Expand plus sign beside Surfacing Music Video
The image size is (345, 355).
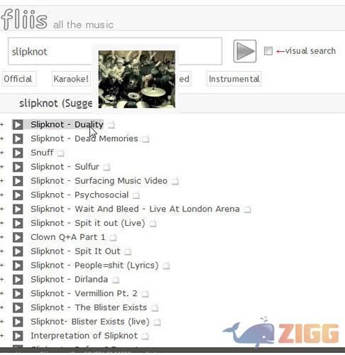click(x=2, y=181)
